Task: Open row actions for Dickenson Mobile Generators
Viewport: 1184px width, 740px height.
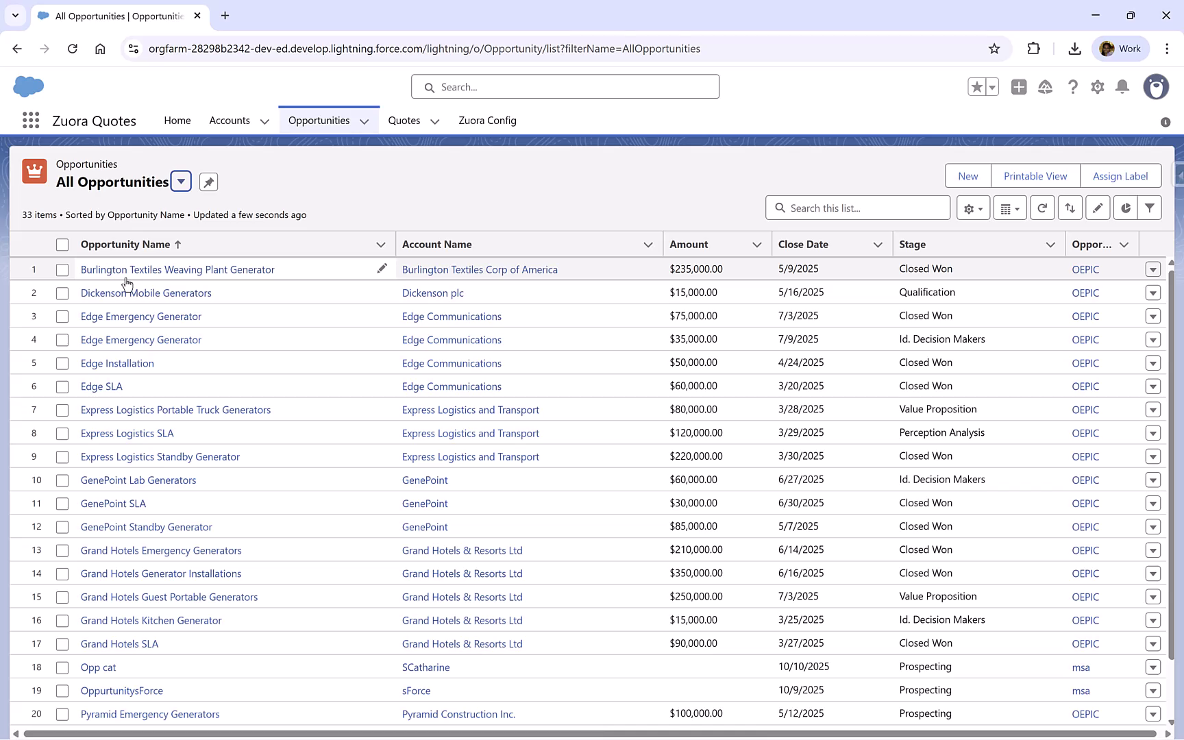Action: click(1153, 293)
